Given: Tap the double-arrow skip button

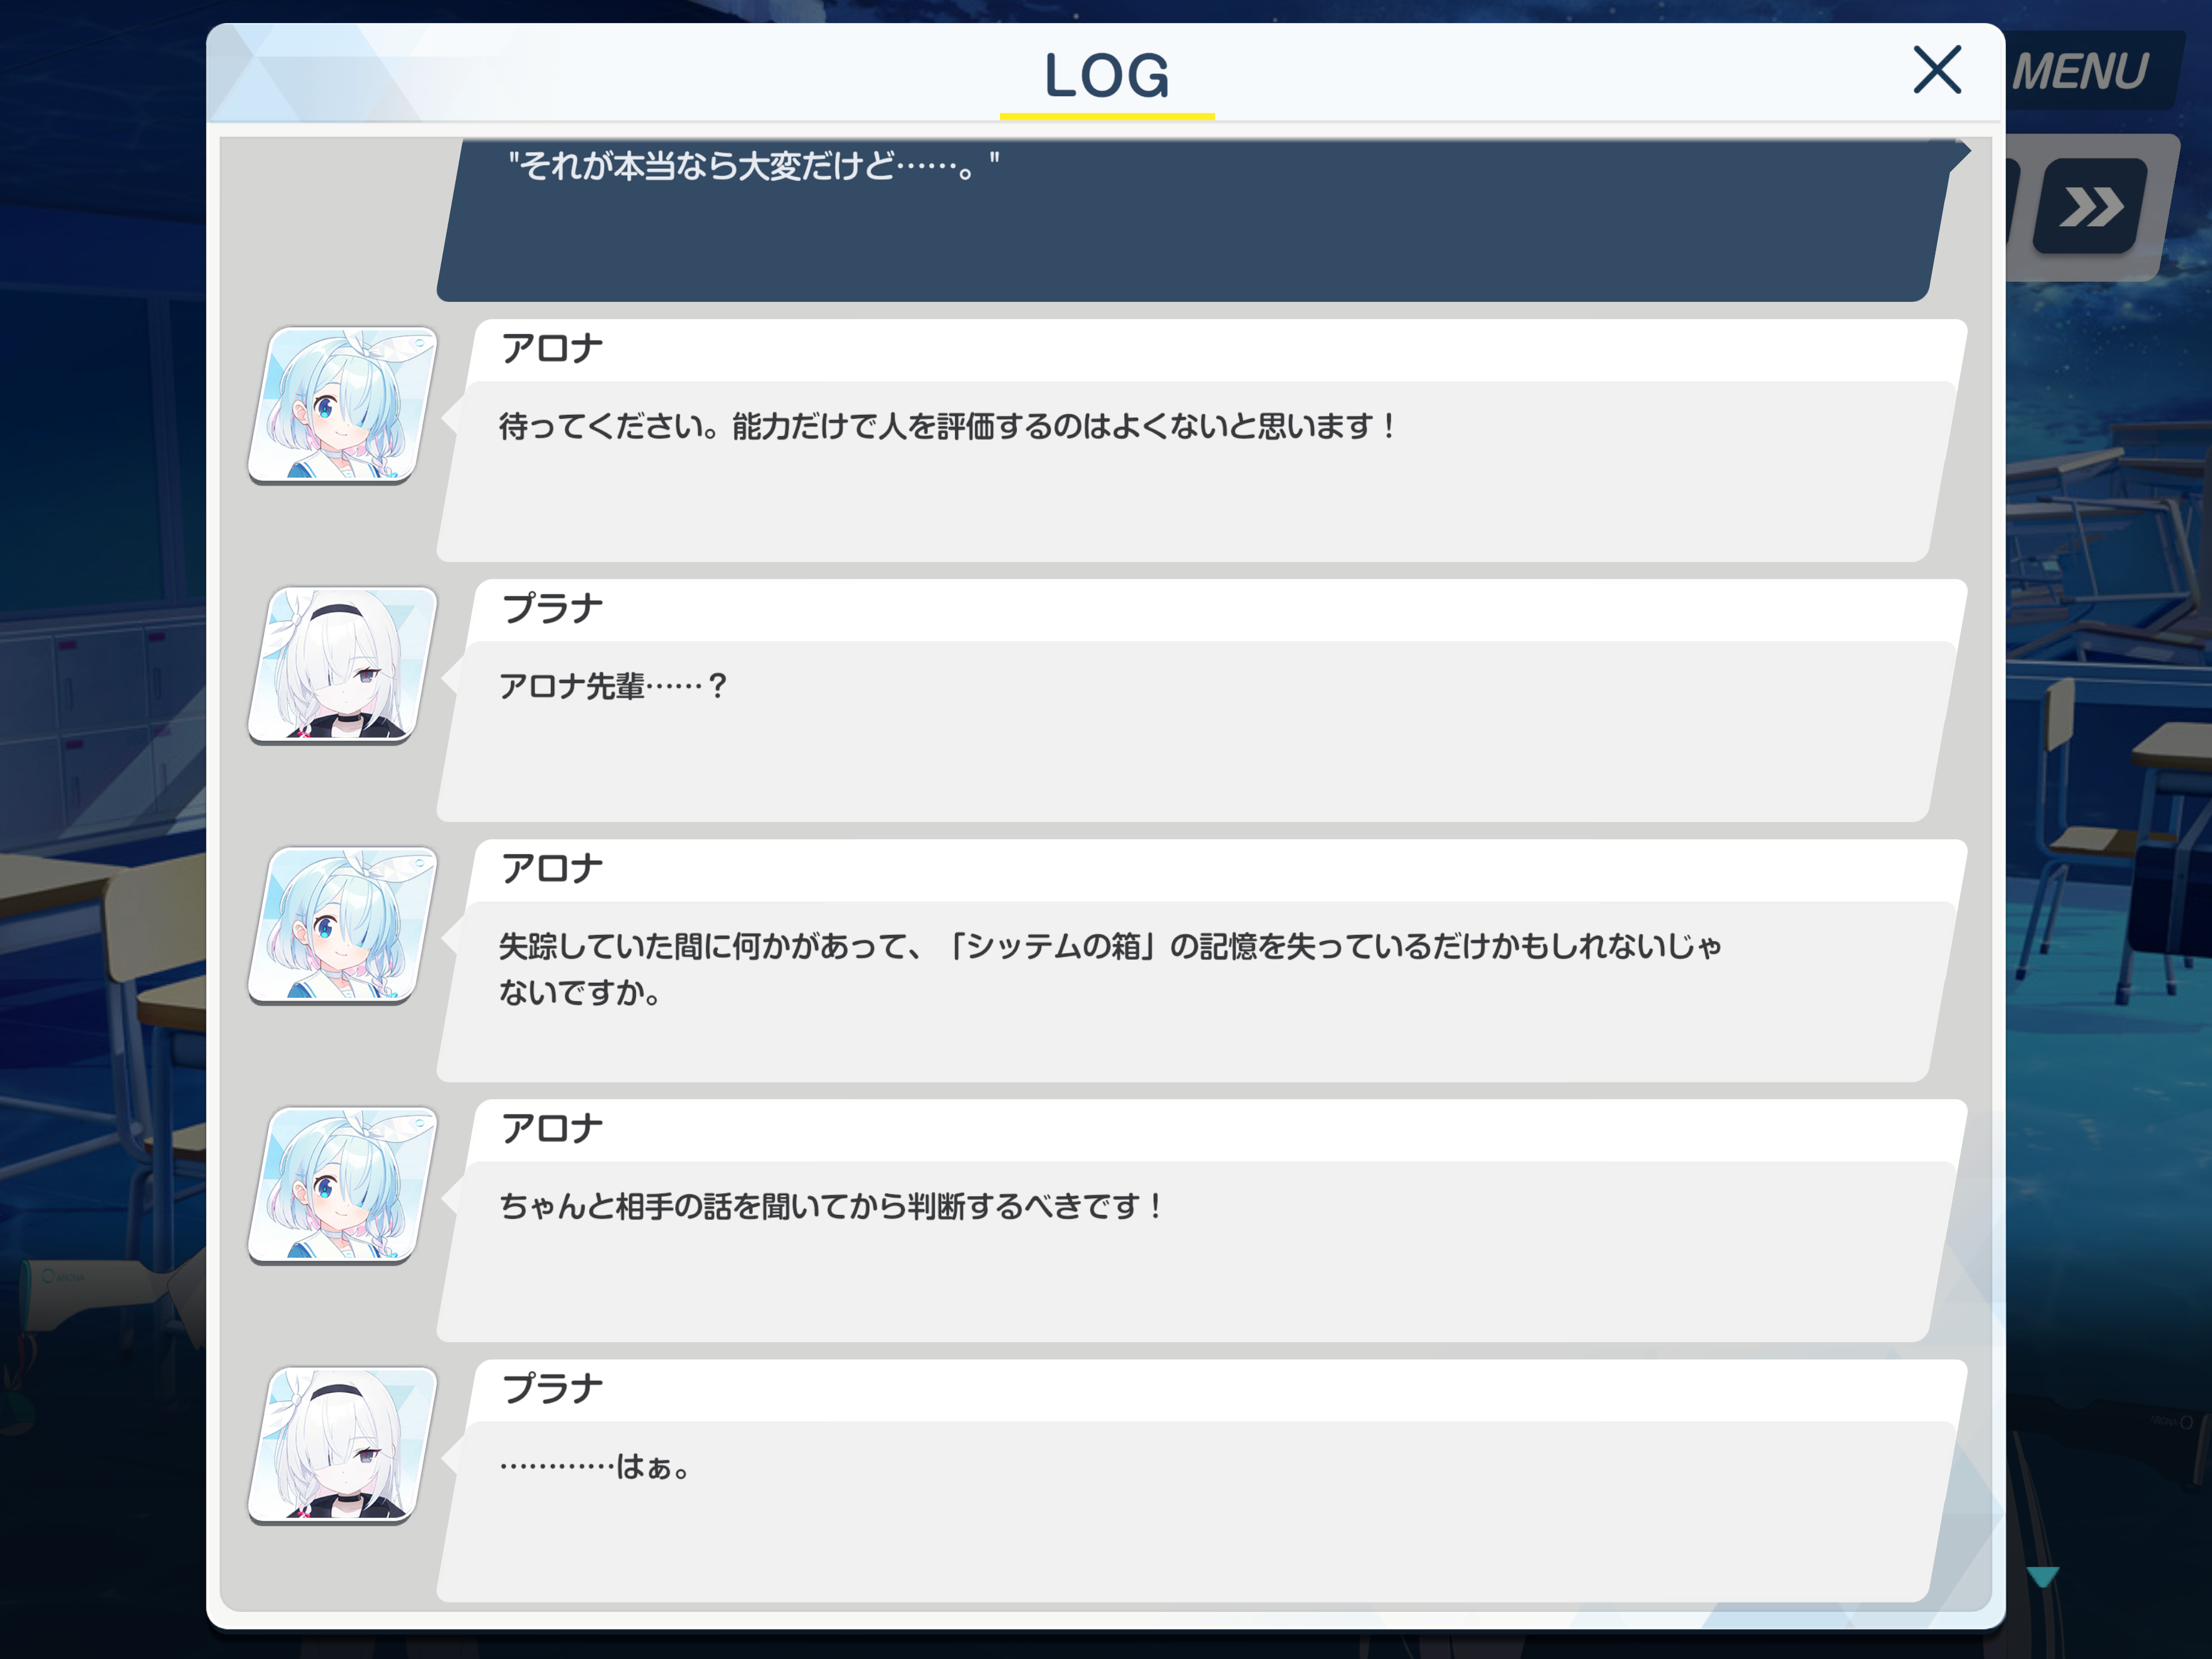Looking at the screenshot, I should pos(2091,206).
